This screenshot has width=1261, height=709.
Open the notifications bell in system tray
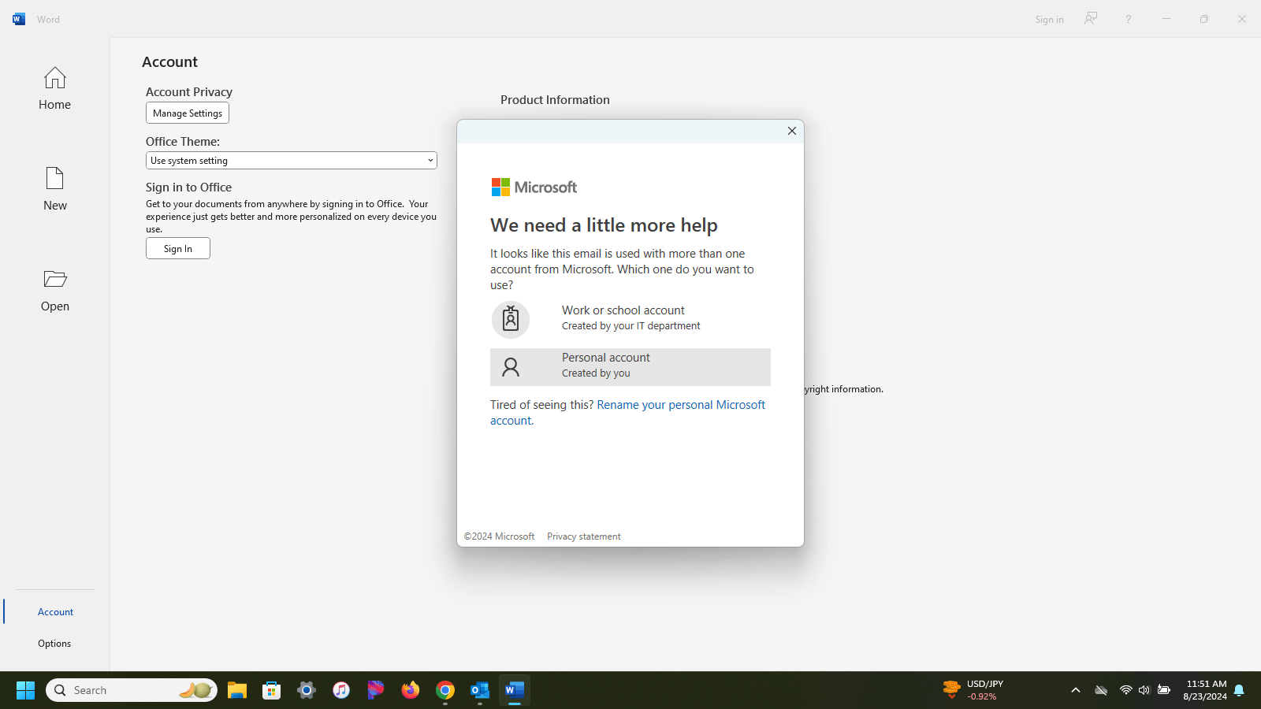(x=1239, y=690)
